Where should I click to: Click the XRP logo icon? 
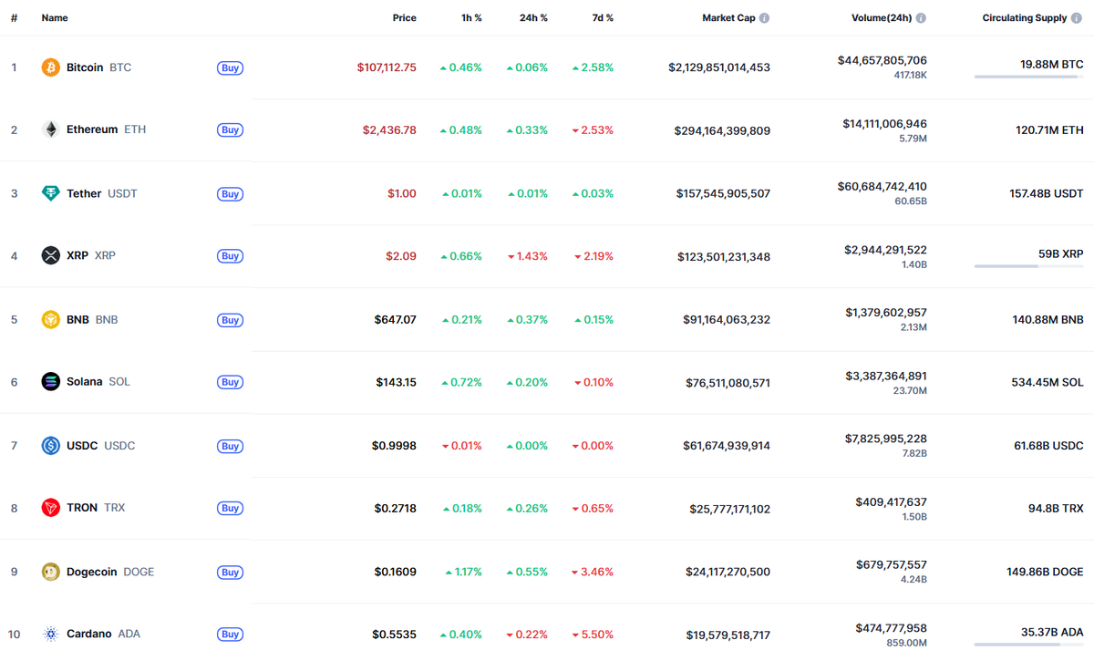50,255
